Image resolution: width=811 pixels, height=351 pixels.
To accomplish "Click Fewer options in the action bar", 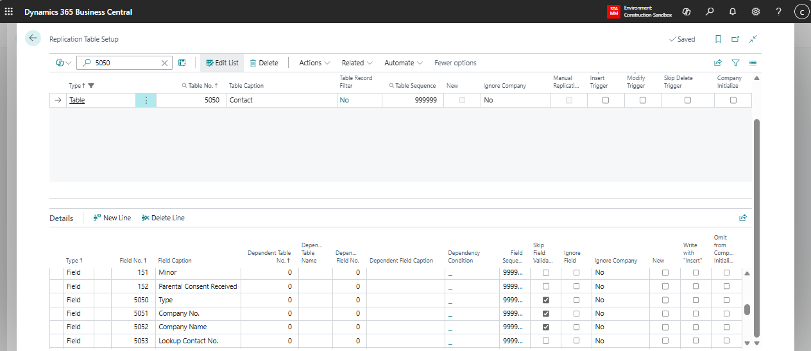I will (455, 63).
